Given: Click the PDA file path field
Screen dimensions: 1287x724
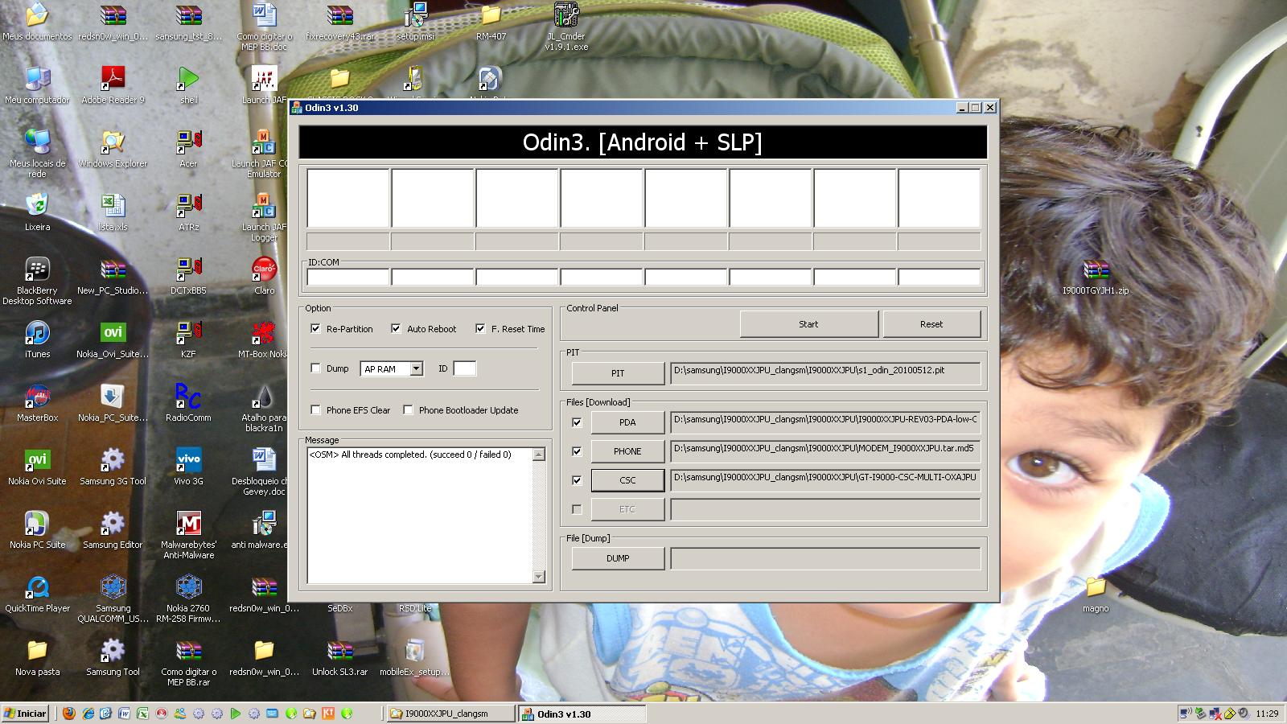Looking at the screenshot, I should [x=825, y=422].
